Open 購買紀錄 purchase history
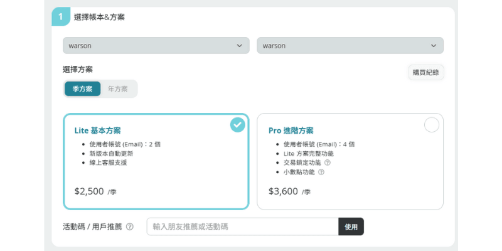Screen dimensions: 502x251 425,73
